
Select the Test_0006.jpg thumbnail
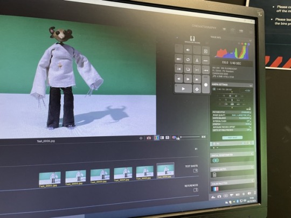(x=165, y=170)
